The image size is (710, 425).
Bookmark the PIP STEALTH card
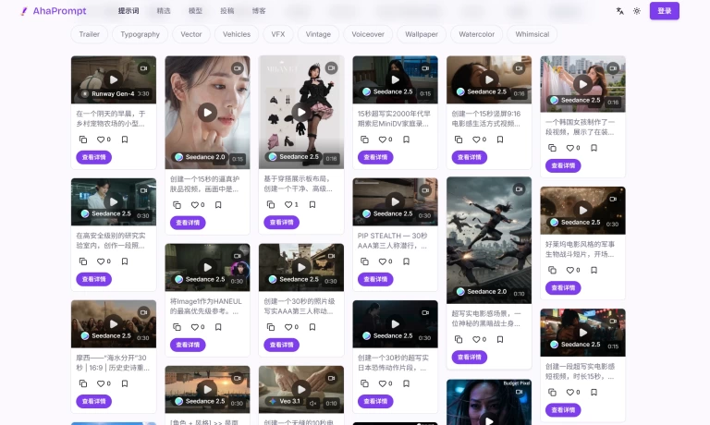tap(406, 261)
